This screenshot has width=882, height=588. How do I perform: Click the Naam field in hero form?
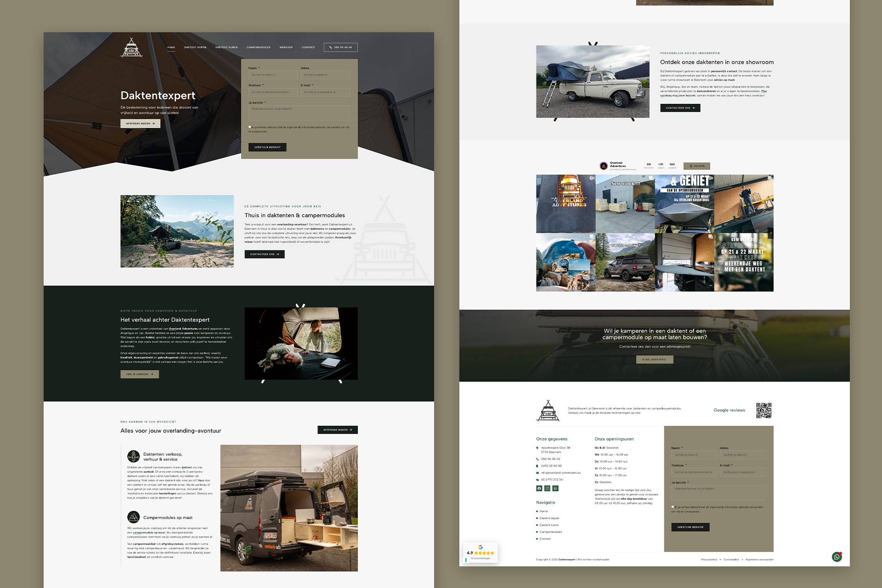pos(273,74)
